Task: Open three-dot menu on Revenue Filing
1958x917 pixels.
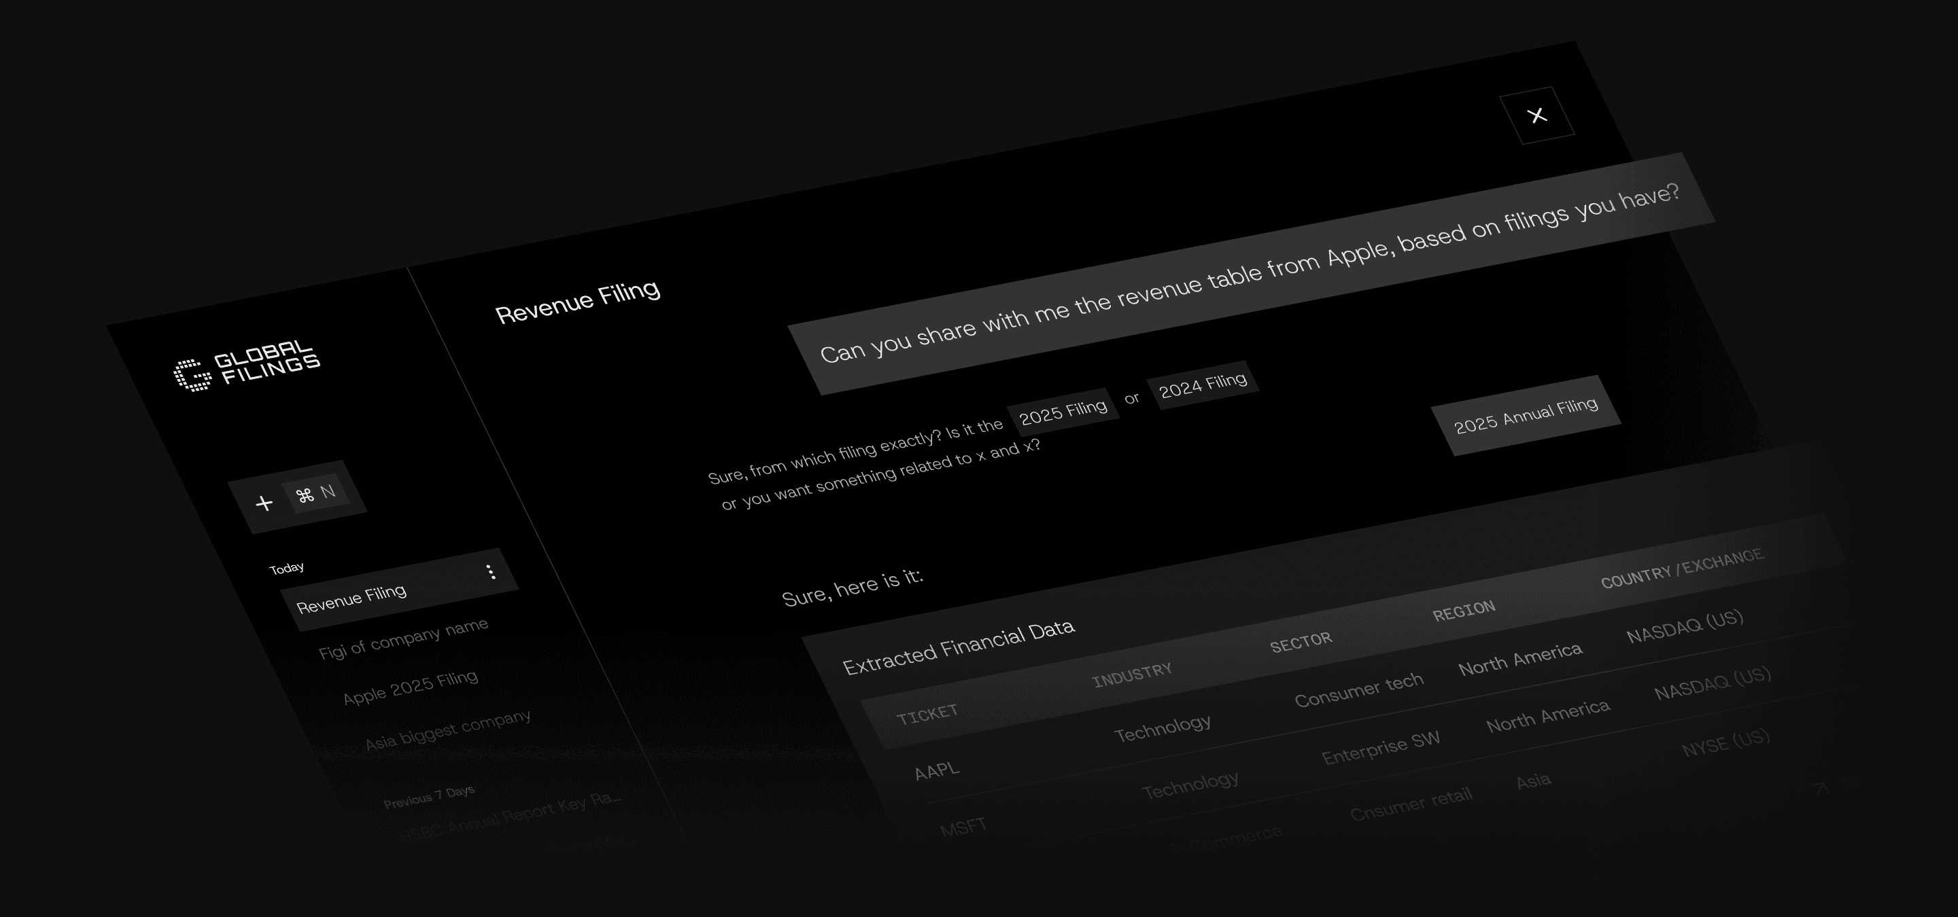Action: 491,572
